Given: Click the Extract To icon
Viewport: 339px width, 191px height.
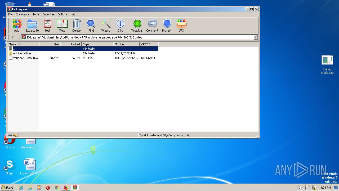Looking at the screenshot, I should 32,26.
